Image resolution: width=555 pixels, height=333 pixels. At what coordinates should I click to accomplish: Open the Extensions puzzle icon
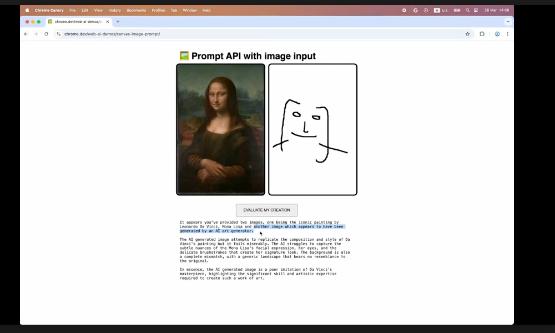tap(482, 34)
